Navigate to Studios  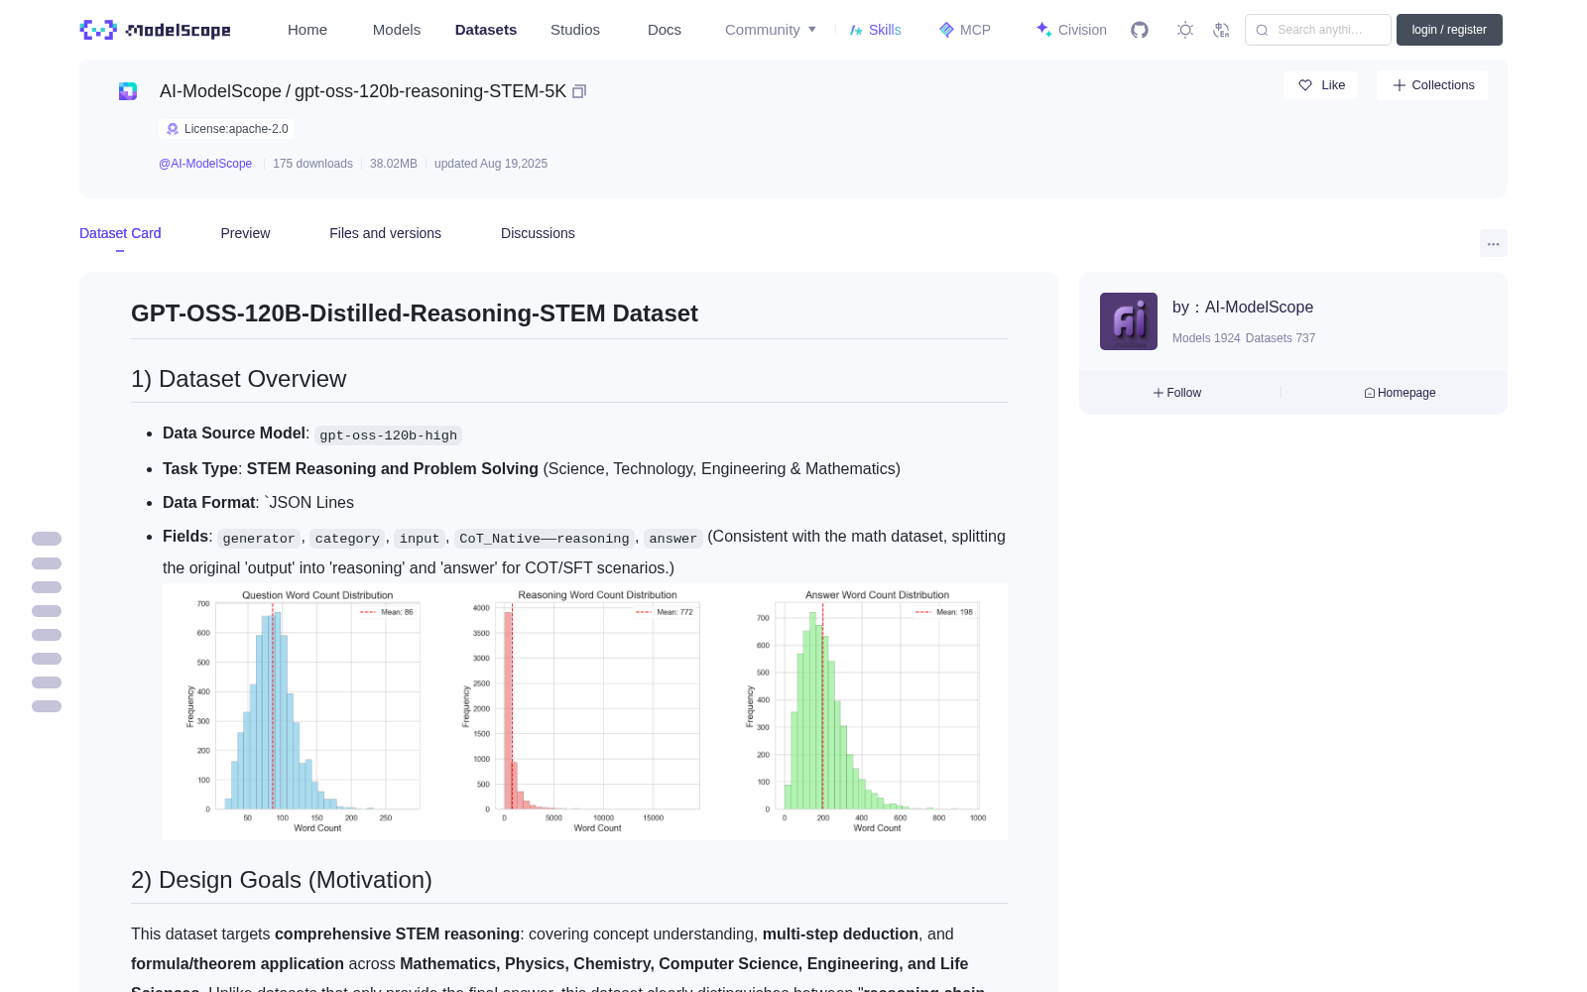point(575,30)
